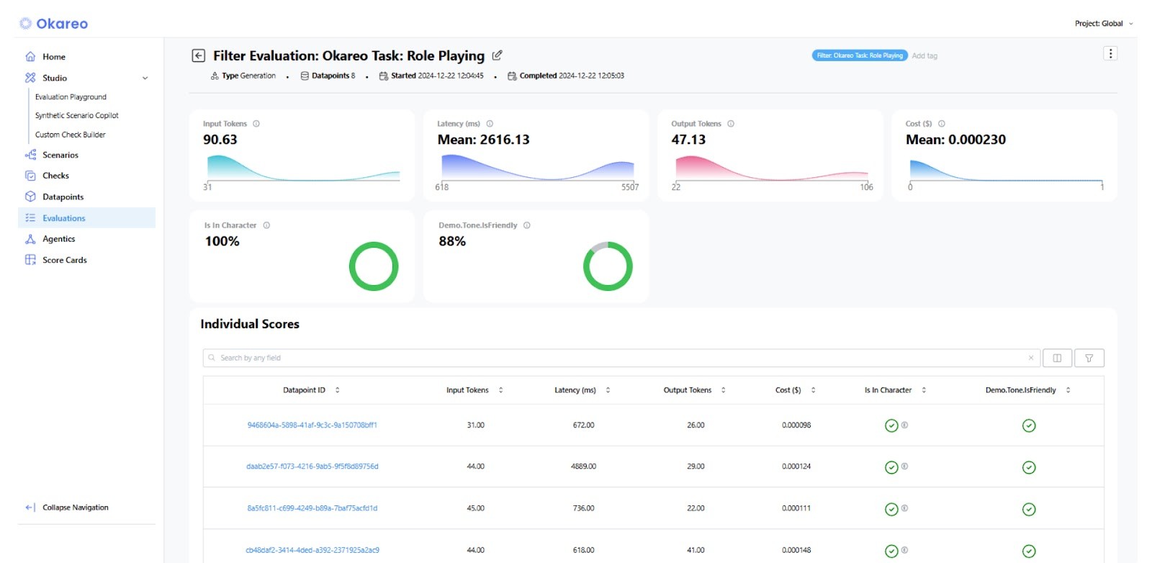Viewport: 1152px width, 563px height.
Task: Open datapoint 8a5fc811 link
Action: 312,508
